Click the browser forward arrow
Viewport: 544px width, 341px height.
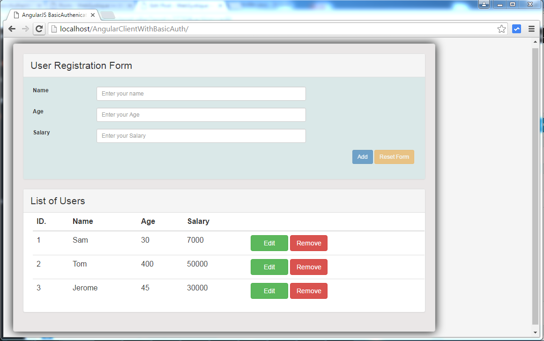click(25, 29)
